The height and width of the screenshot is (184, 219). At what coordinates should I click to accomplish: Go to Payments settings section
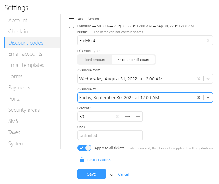click(19, 87)
